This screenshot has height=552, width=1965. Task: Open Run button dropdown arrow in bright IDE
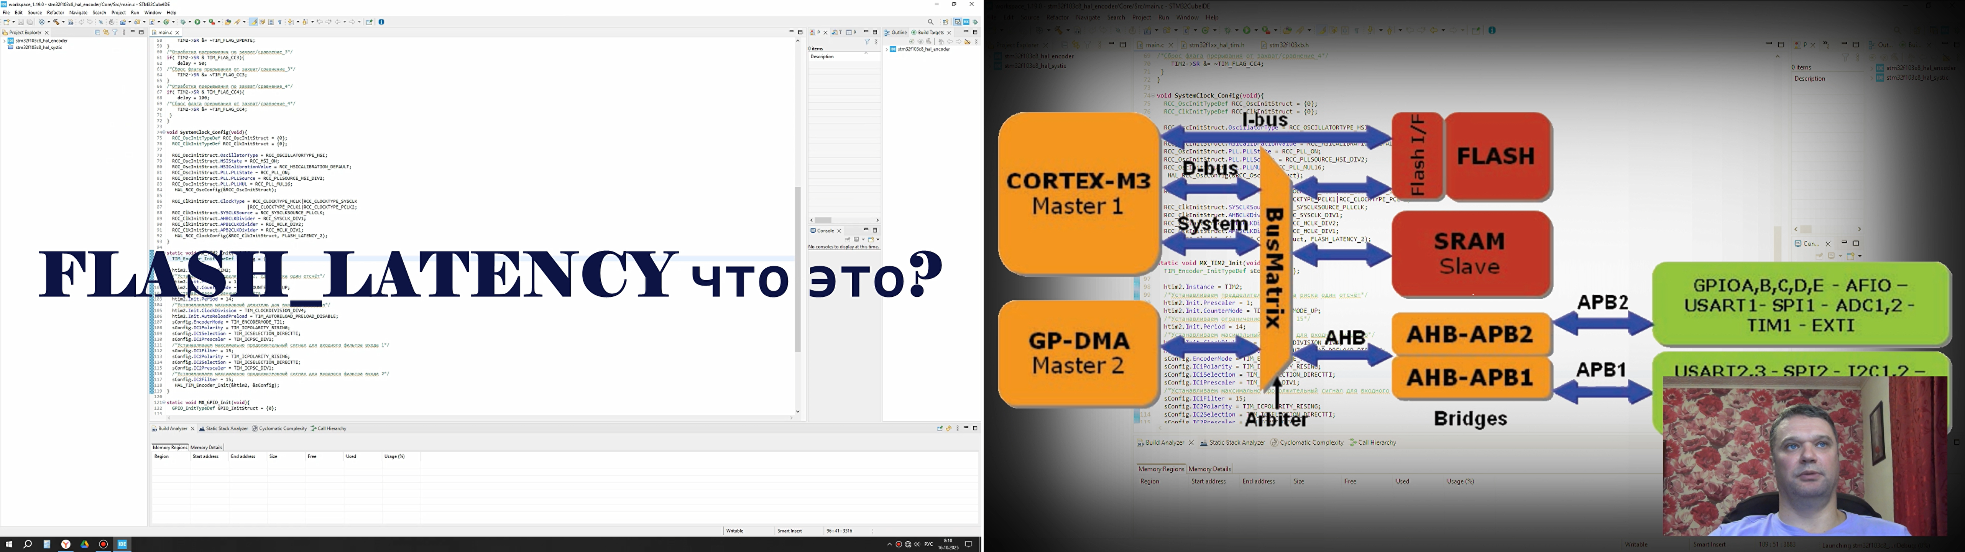click(x=204, y=22)
